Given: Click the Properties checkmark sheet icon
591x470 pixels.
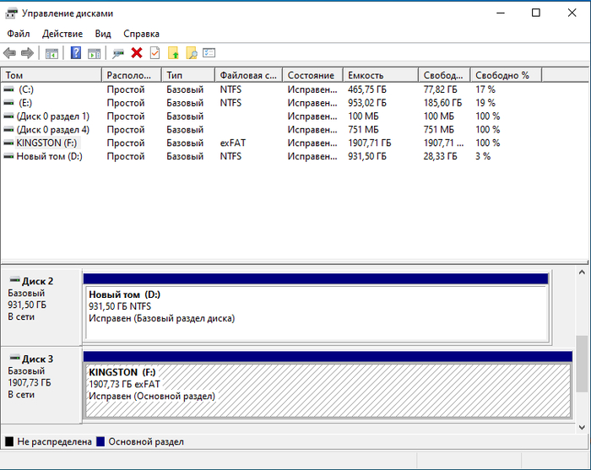Looking at the screenshot, I should (x=155, y=52).
